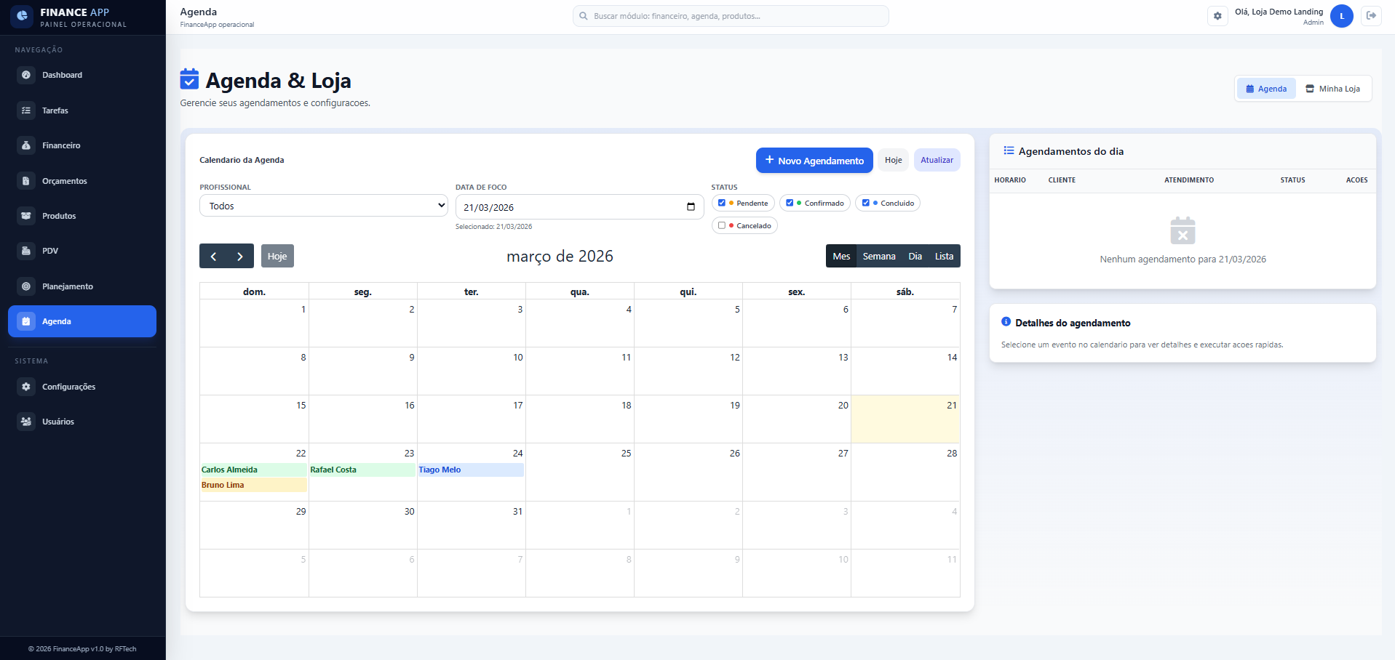Image resolution: width=1395 pixels, height=660 pixels.
Task: Click the Data de Foco date field
Action: point(580,207)
